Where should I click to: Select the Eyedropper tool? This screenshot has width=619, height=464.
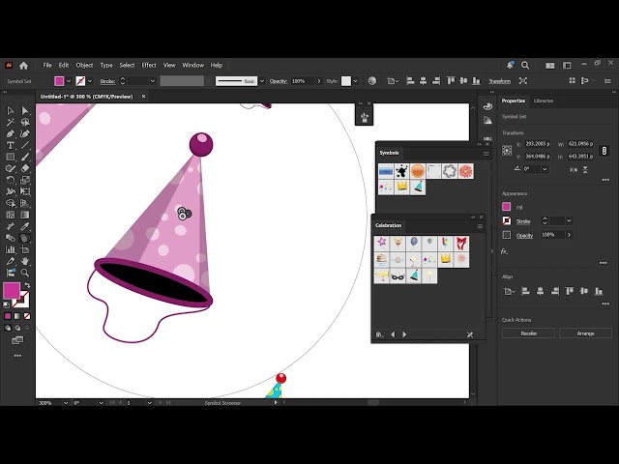tap(25, 226)
